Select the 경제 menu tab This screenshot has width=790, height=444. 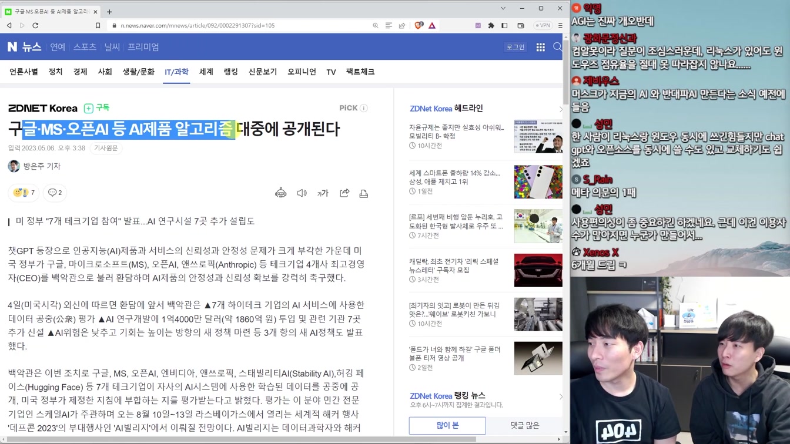[x=80, y=72]
